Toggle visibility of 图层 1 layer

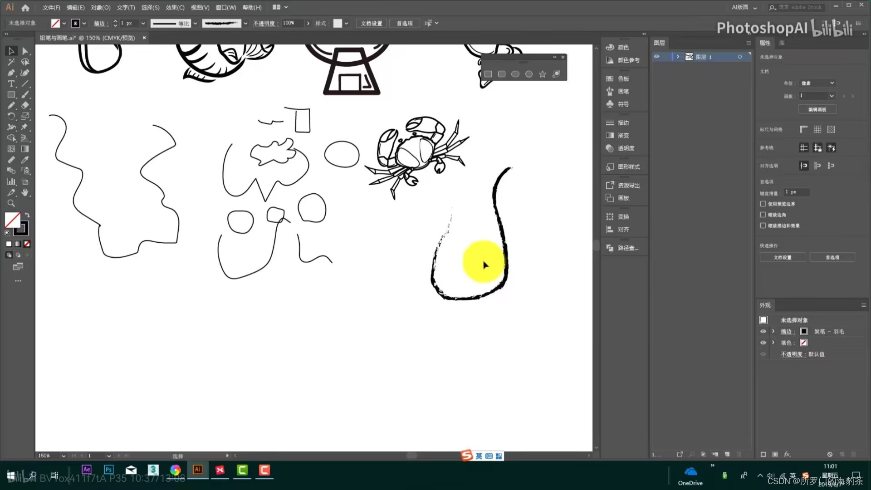[656, 57]
